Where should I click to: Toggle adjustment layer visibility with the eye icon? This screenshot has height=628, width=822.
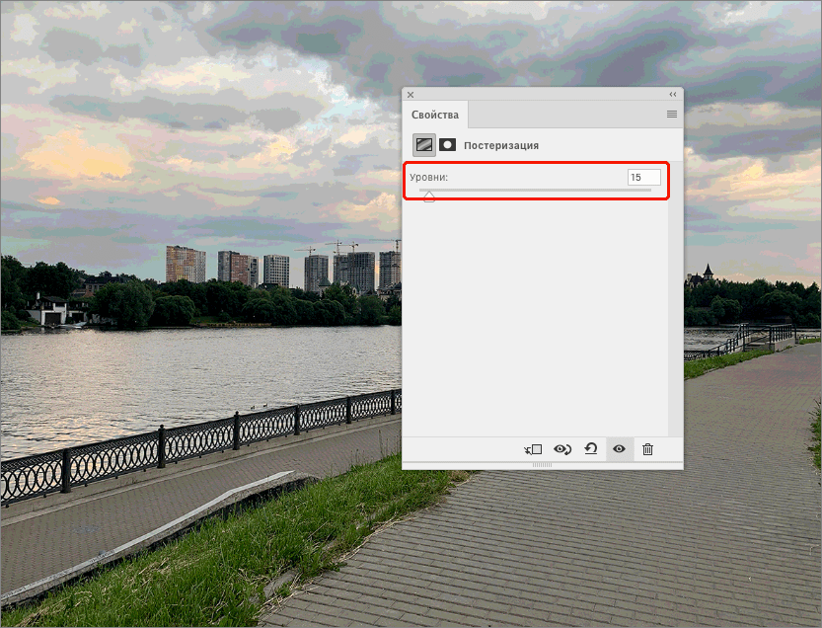(x=619, y=449)
